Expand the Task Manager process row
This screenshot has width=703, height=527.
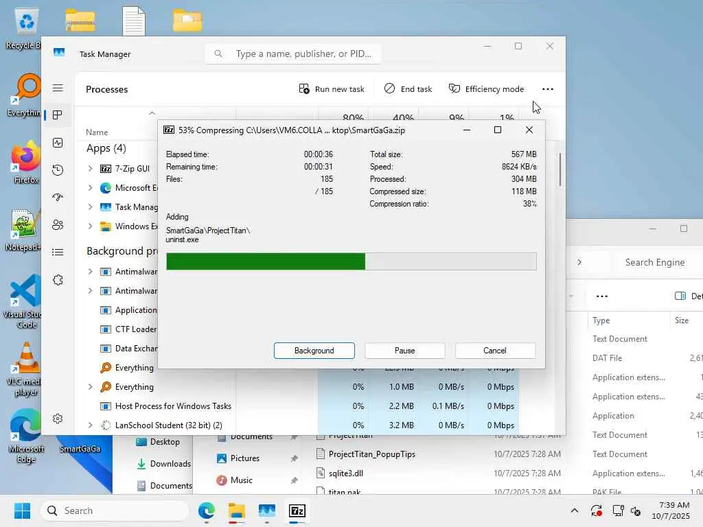(x=90, y=207)
